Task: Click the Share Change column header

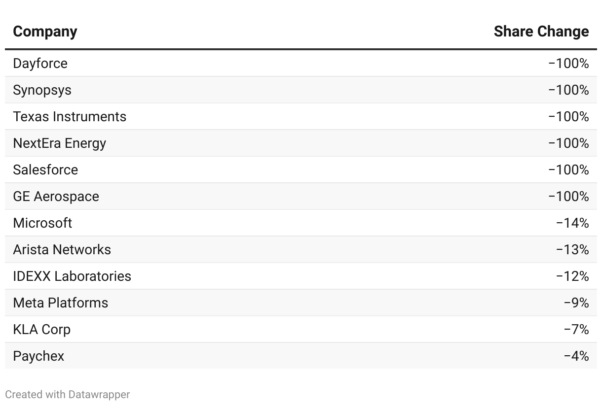Action: 541,32
